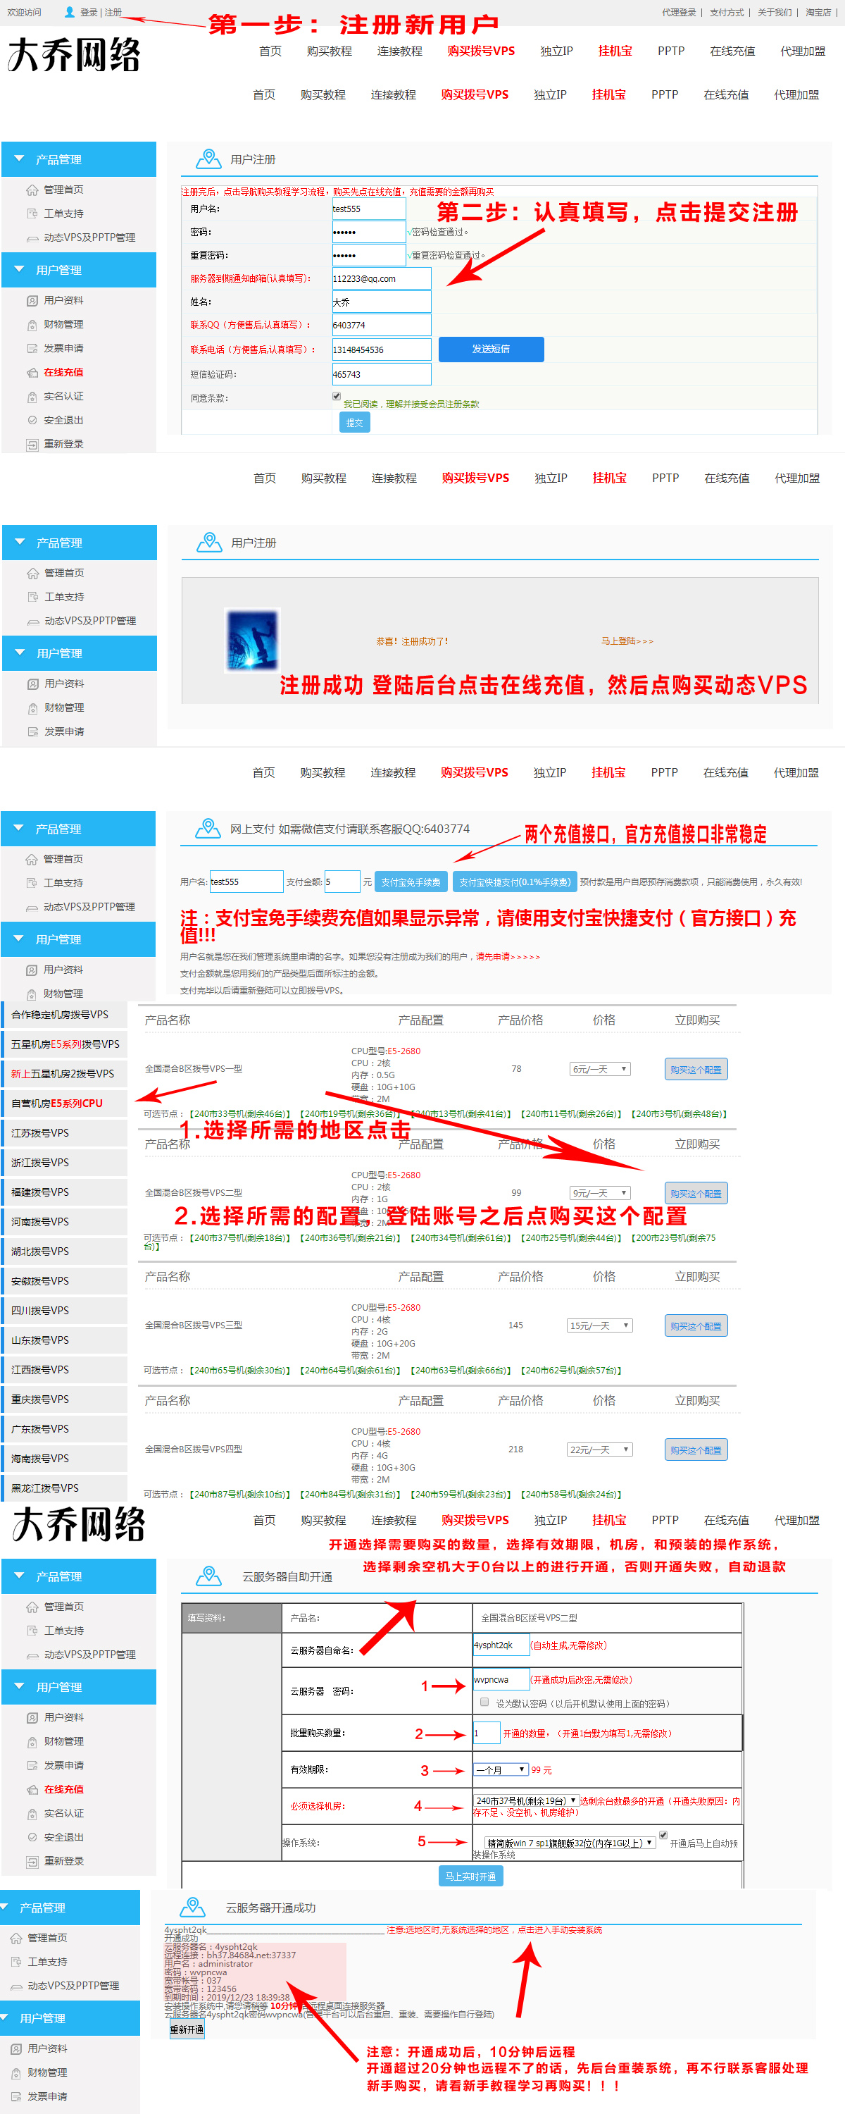Click the user avatar icon beside 登录
The width and height of the screenshot is (845, 2114).
70,12
